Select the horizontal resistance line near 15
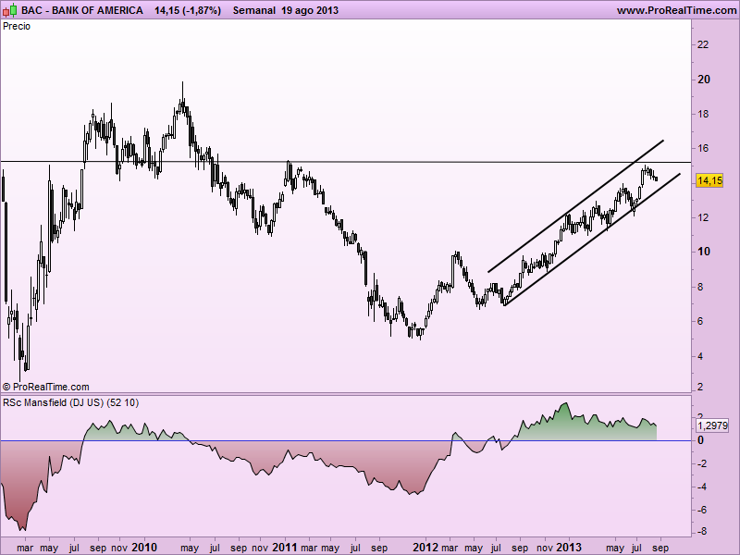The width and height of the screenshot is (740, 555). point(345,162)
